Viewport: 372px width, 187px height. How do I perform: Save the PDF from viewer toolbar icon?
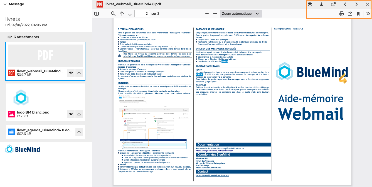click(350, 14)
